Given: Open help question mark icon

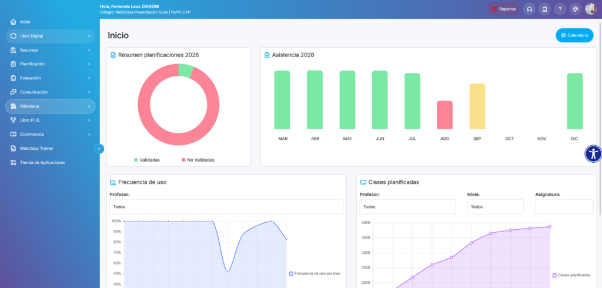Looking at the screenshot, I should point(560,9).
